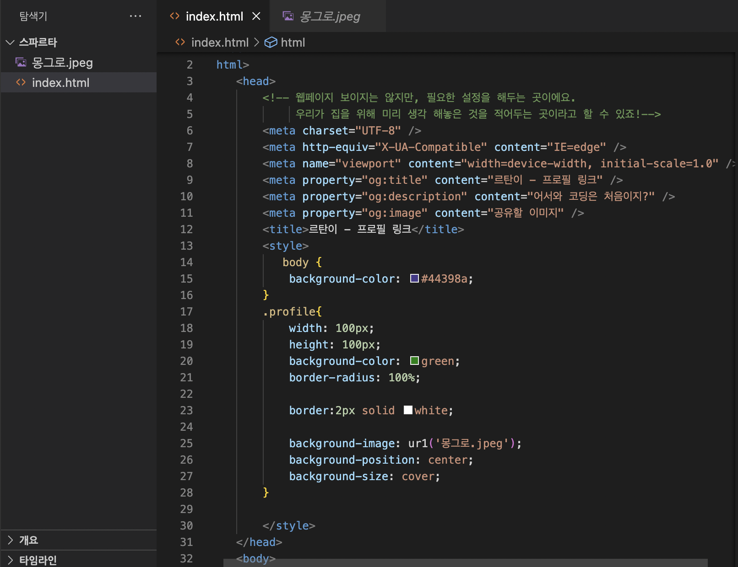This screenshot has height=567, width=738.
Task: Click the background-image url declaration
Action: click(x=406, y=444)
